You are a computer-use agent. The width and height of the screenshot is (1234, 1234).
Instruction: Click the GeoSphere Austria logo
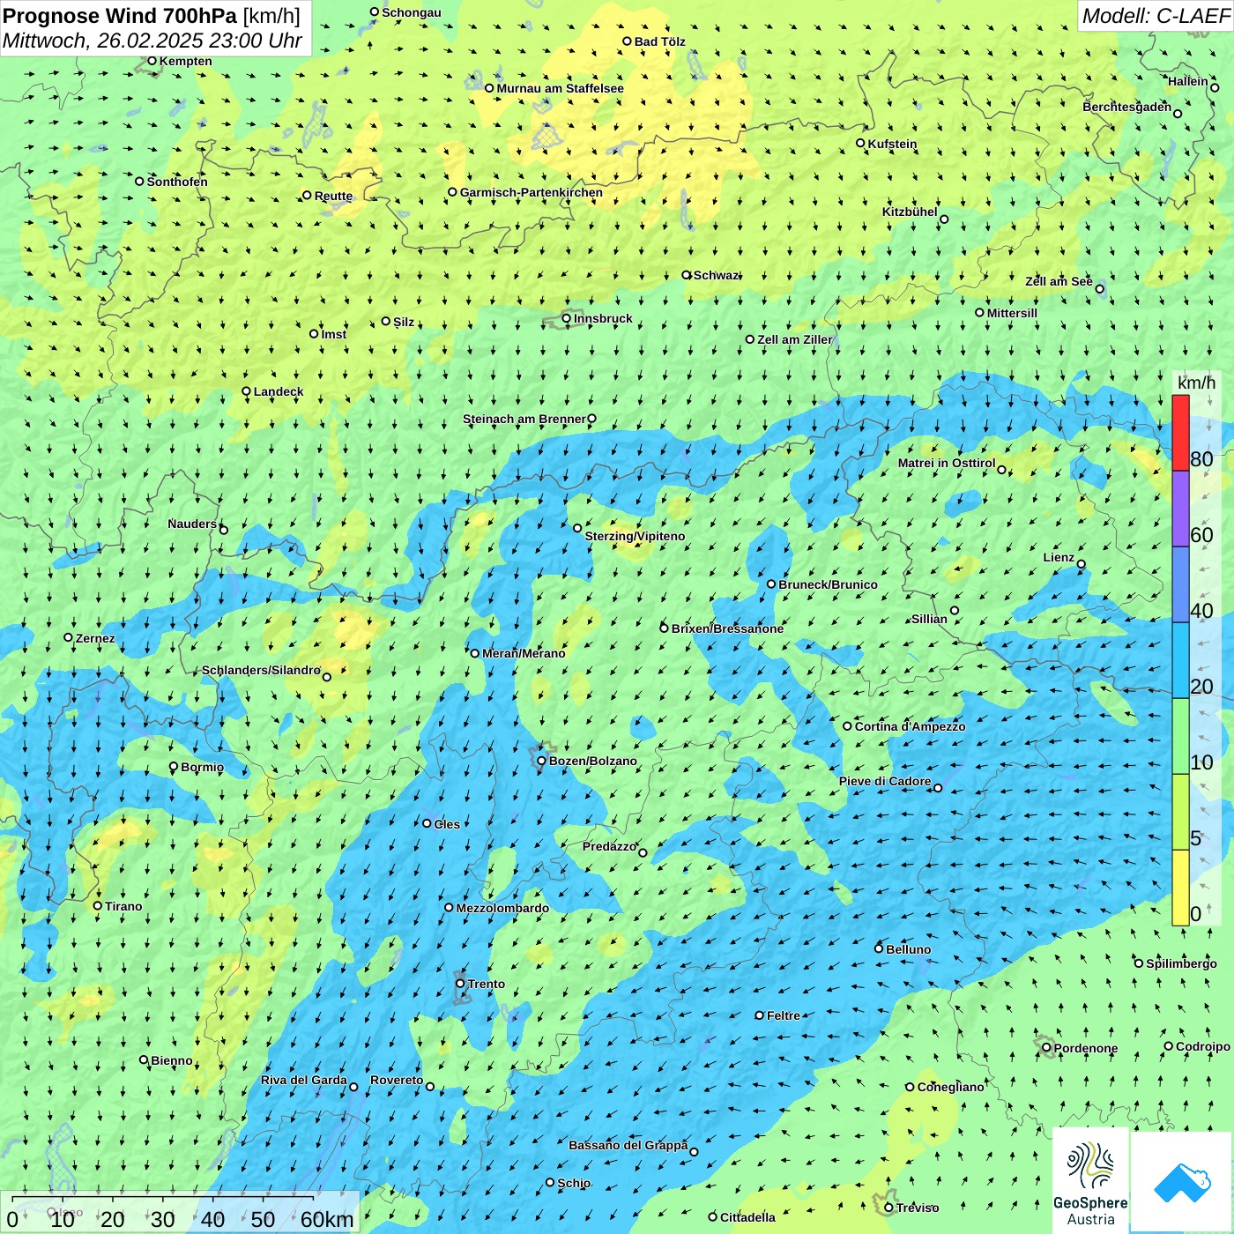click(x=1090, y=1181)
